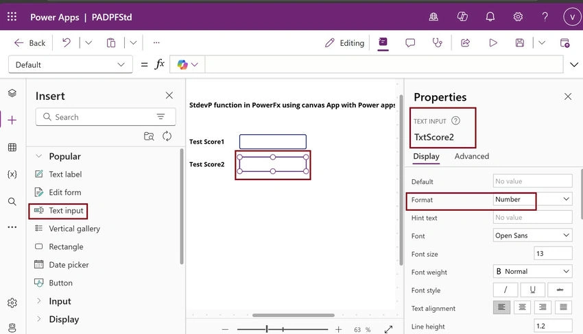The image size is (583, 334).
Task: Expand the save options dropdown
Action: 542,42
